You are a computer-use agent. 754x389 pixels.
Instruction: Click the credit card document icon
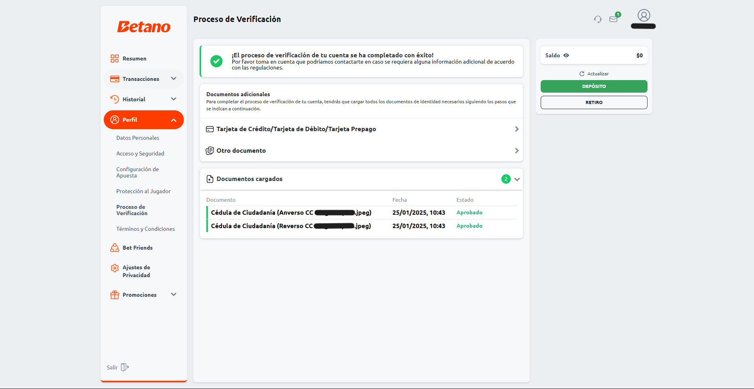click(210, 129)
